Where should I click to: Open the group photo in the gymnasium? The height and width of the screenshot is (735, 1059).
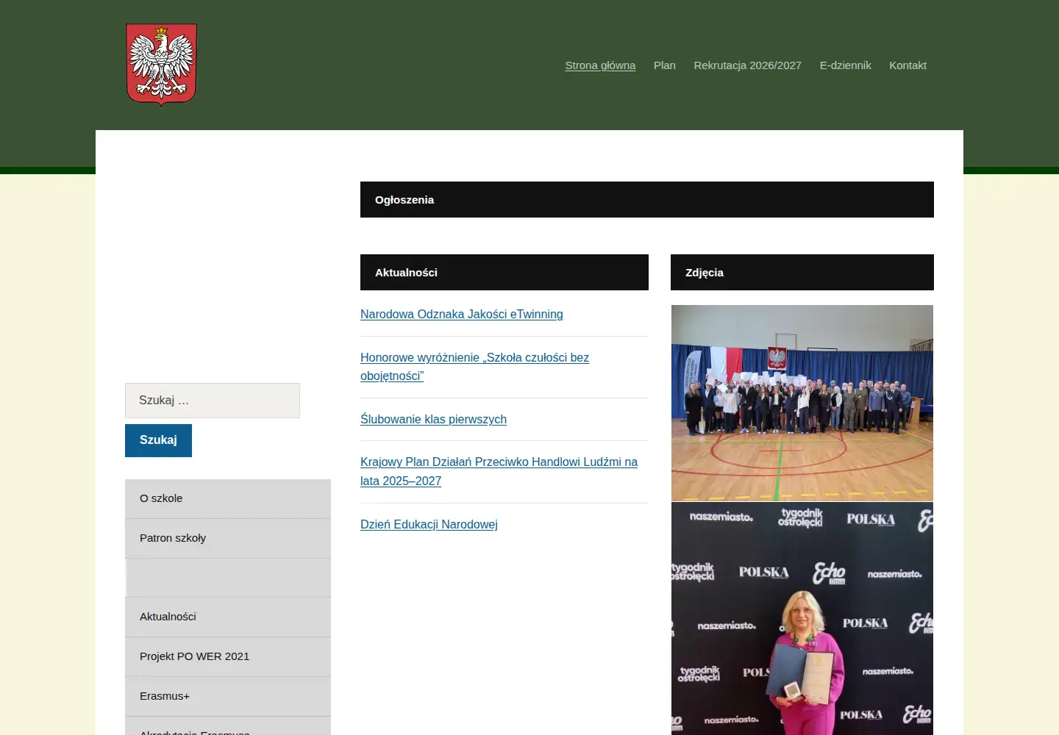[802, 403]
